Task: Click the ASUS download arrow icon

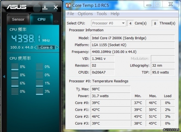Action: pyautogui.click(x=45, y=7)
